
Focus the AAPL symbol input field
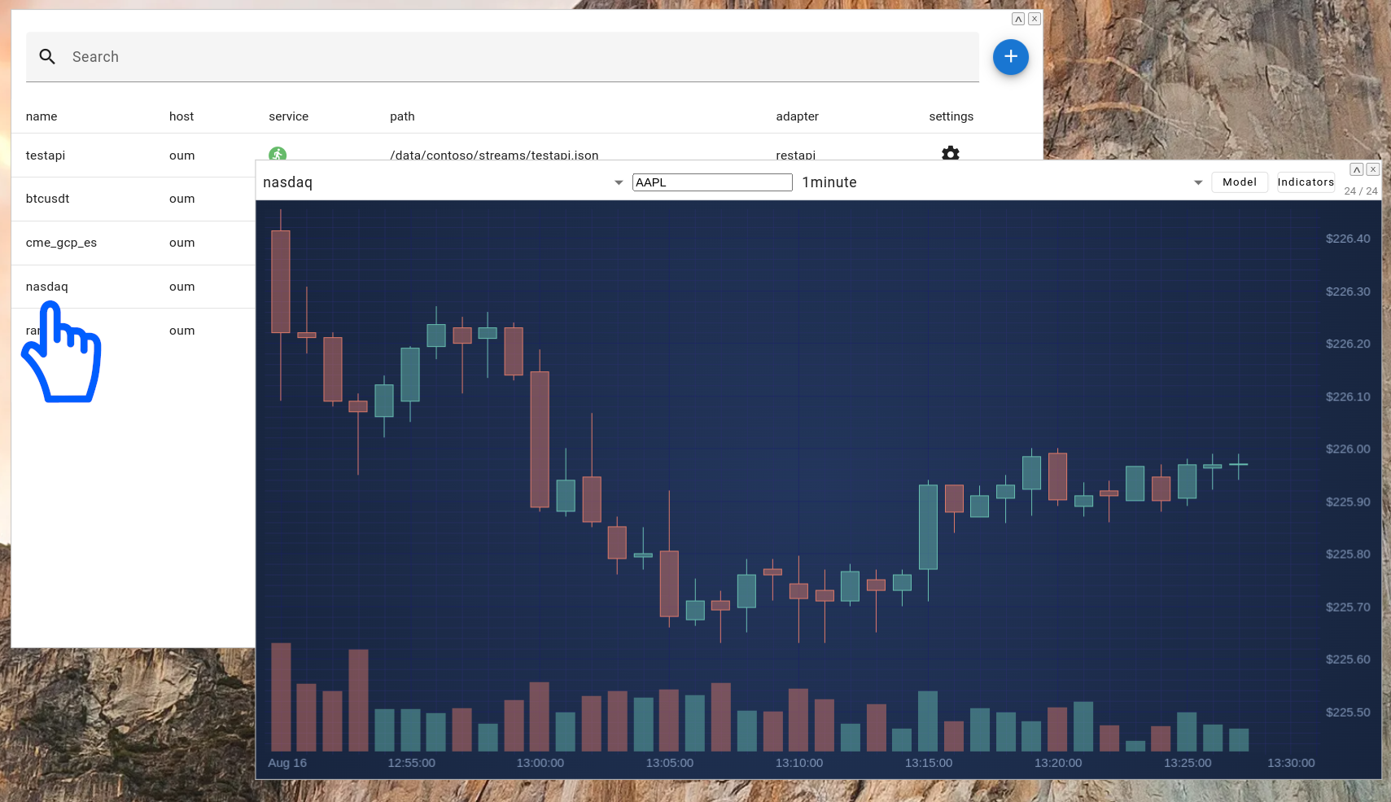coord(711,182)
